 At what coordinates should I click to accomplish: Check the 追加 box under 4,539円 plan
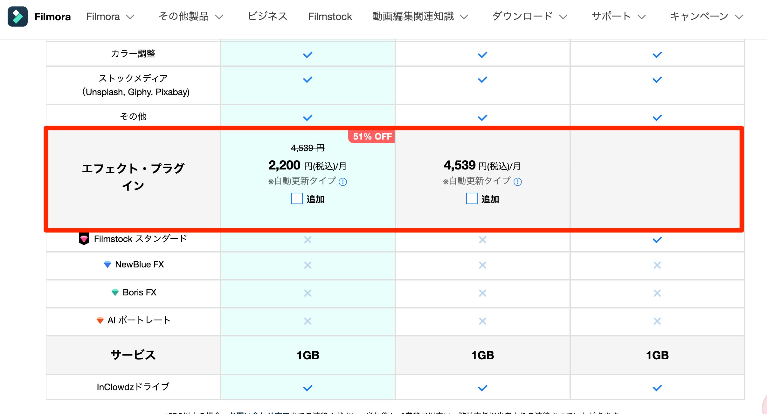tap(472, 198)
